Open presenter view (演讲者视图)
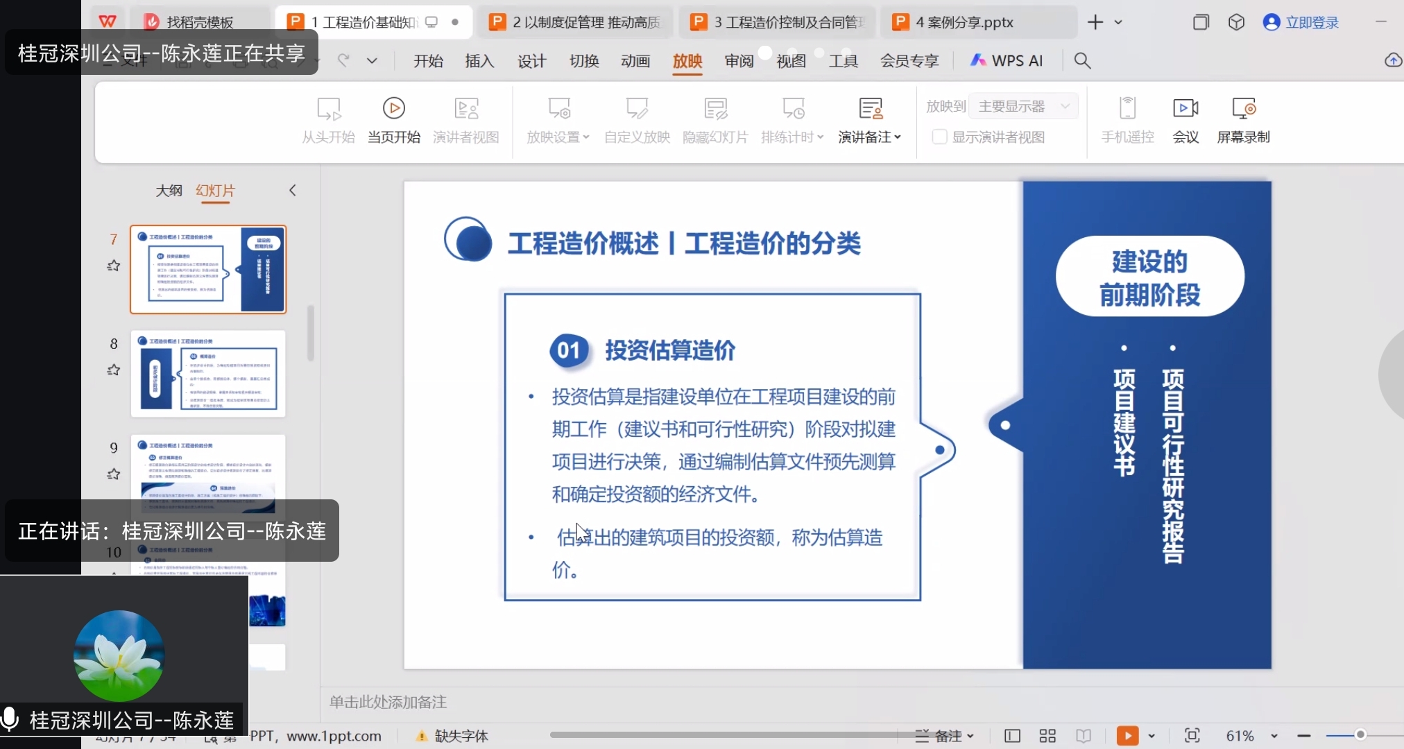Screen dimensions: 1404x749 click(x=466, y=121)
